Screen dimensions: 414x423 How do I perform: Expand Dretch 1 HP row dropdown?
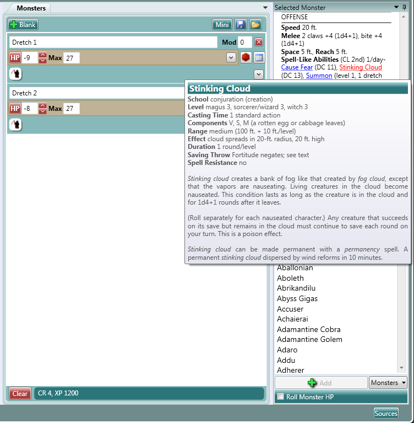[x=231, y=57]
